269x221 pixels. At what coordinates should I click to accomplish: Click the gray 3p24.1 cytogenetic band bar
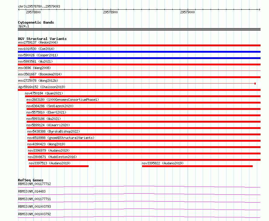[139, 29]
